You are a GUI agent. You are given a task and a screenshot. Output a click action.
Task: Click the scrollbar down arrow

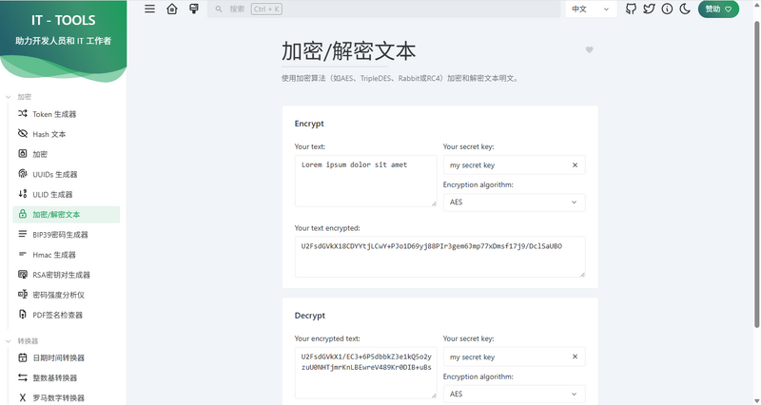point(756,400)
